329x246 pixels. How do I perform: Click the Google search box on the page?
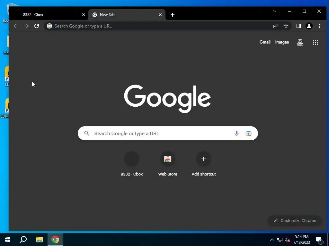click(x=168, y=133)
